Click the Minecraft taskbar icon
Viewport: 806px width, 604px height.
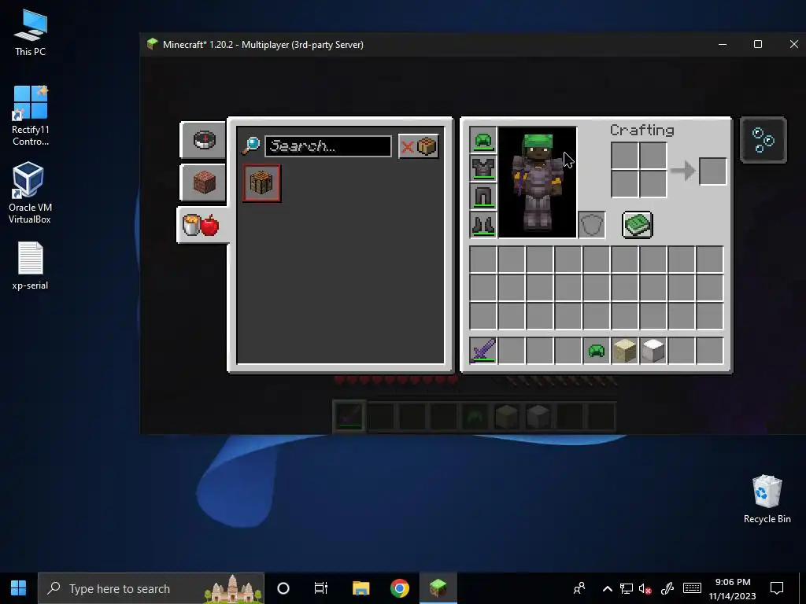click(438, 588)
